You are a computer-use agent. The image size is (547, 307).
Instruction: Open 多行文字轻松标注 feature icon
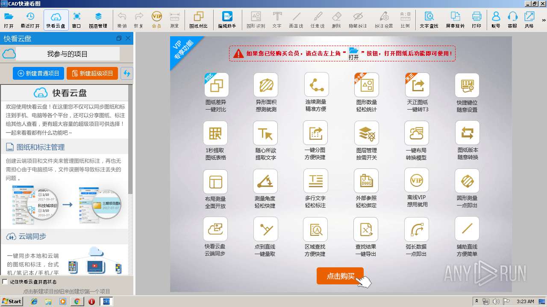click(316, 181)
